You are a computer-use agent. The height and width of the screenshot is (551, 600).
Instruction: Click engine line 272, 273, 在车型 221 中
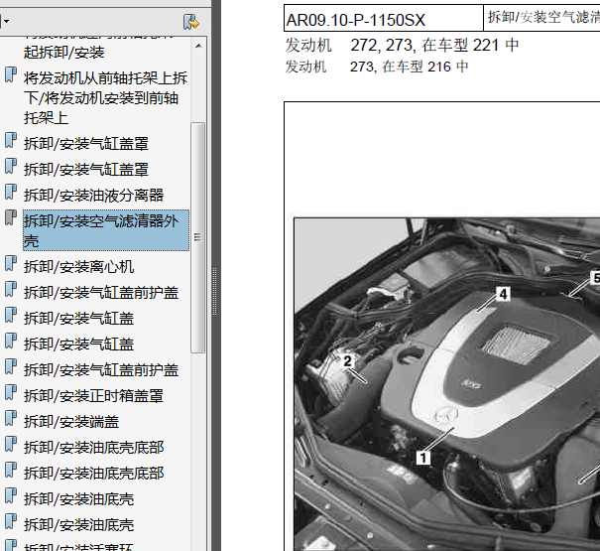click(434, 46)
